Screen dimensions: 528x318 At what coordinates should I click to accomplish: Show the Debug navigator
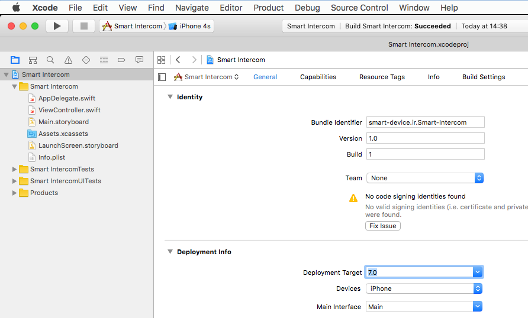point(104,60)
